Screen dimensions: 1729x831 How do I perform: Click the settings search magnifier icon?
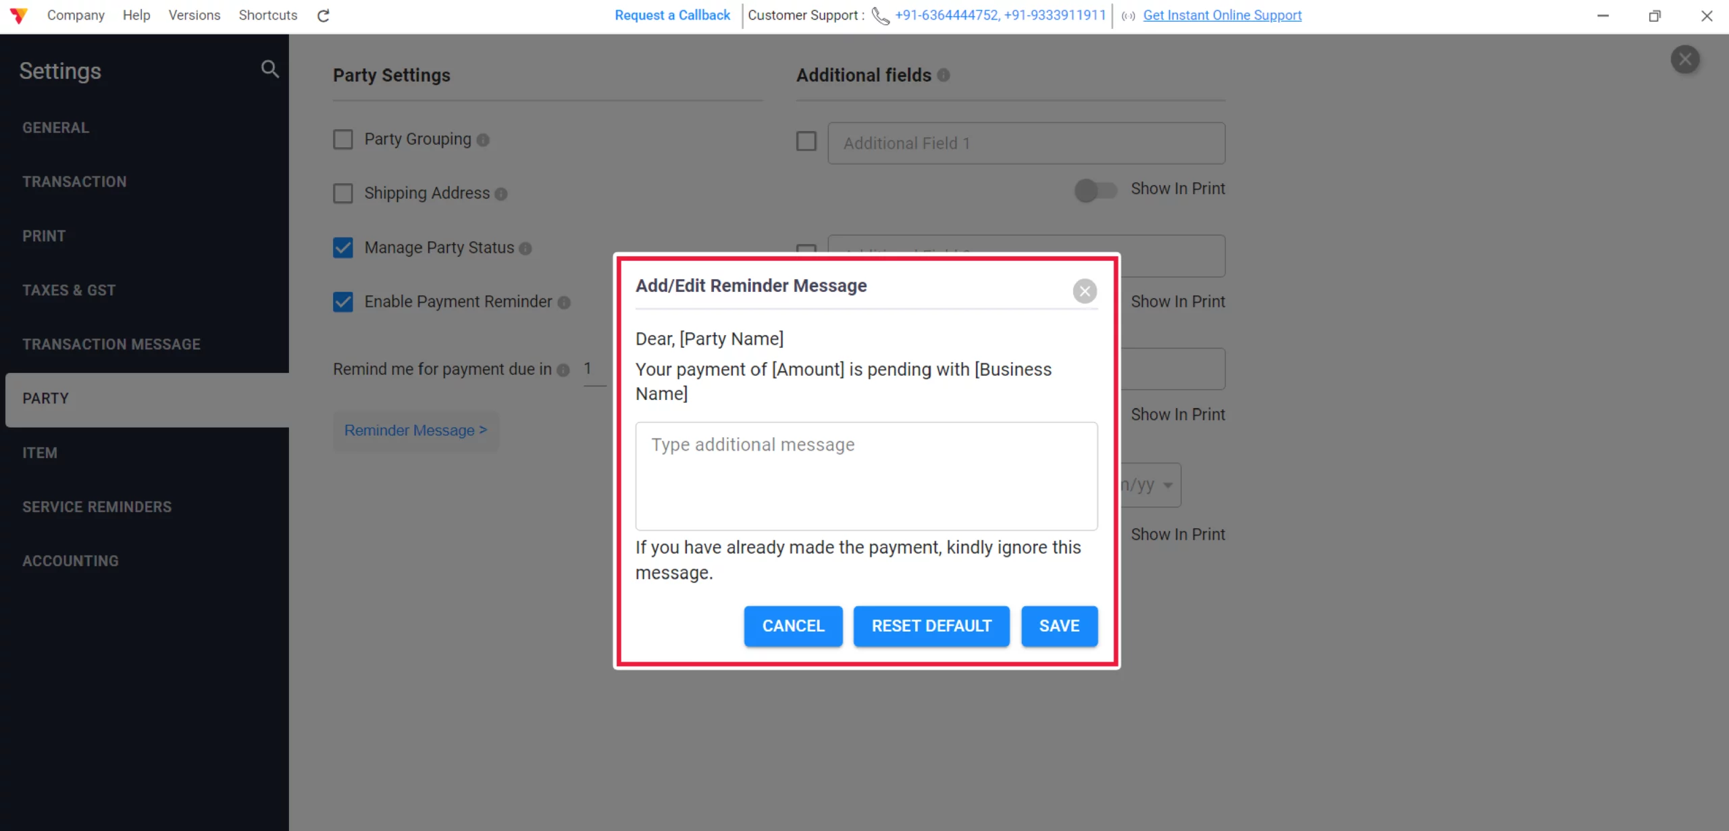269,69
